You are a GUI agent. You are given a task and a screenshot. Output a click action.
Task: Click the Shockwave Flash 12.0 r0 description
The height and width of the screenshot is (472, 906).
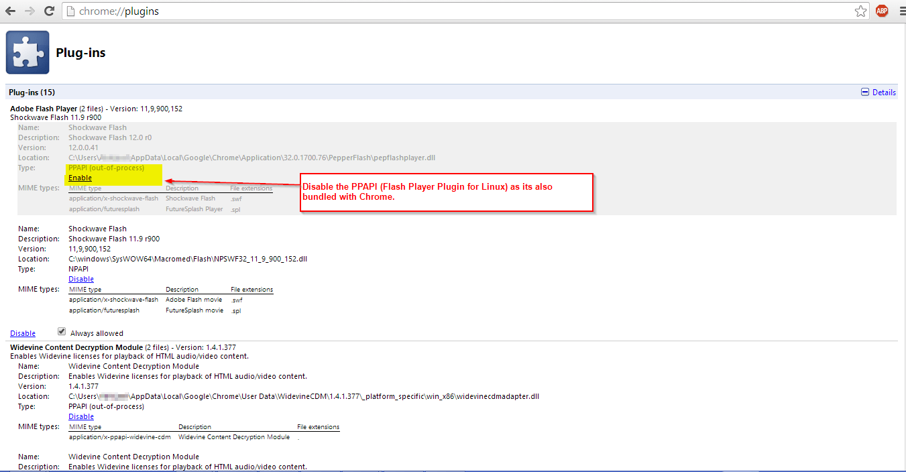(110, 137)
